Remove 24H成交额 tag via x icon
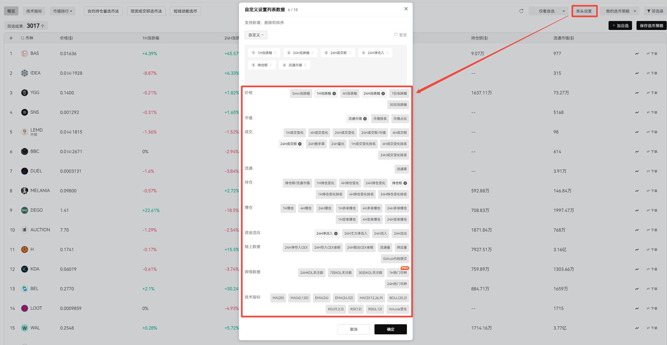667x345 pixels. (300, 144)
